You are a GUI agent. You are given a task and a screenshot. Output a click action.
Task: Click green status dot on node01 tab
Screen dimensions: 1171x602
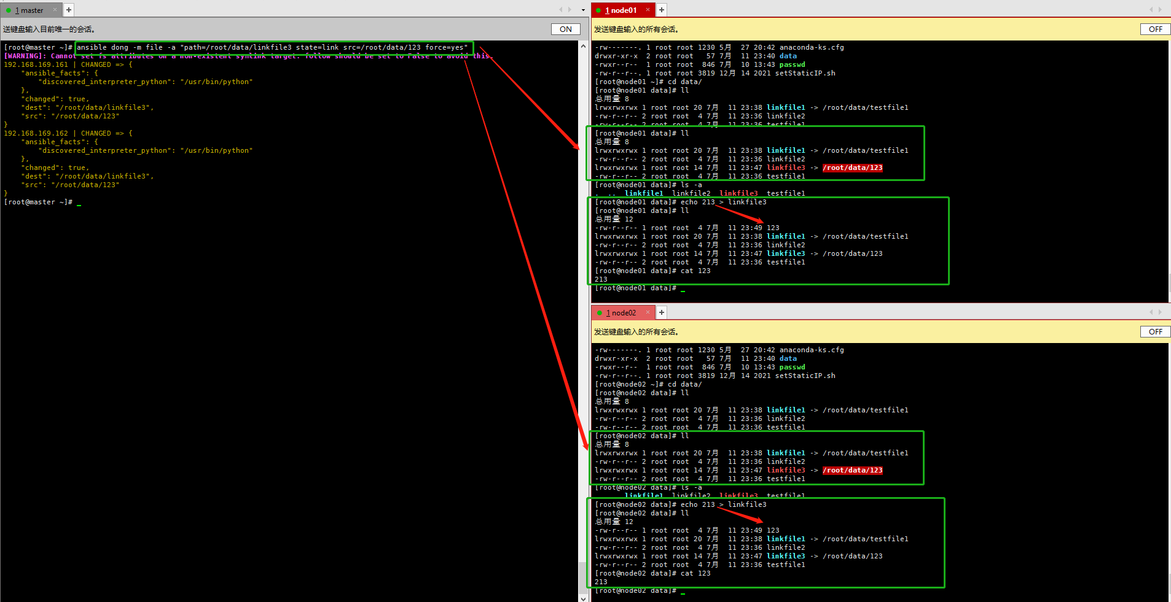pos(598,10)
